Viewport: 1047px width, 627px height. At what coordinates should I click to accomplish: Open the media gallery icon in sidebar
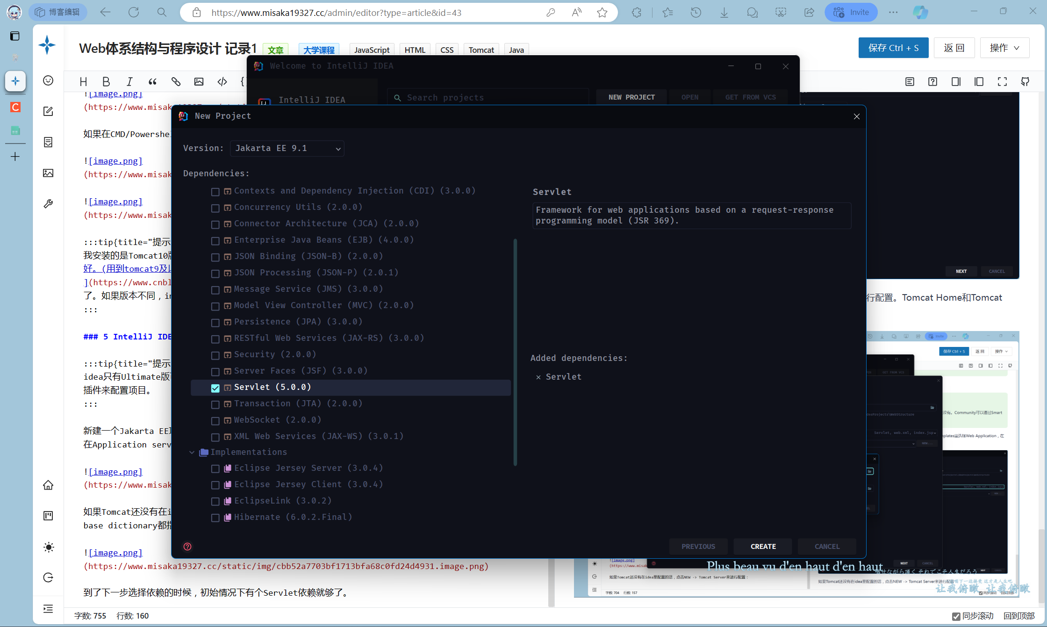coord(48,173)
